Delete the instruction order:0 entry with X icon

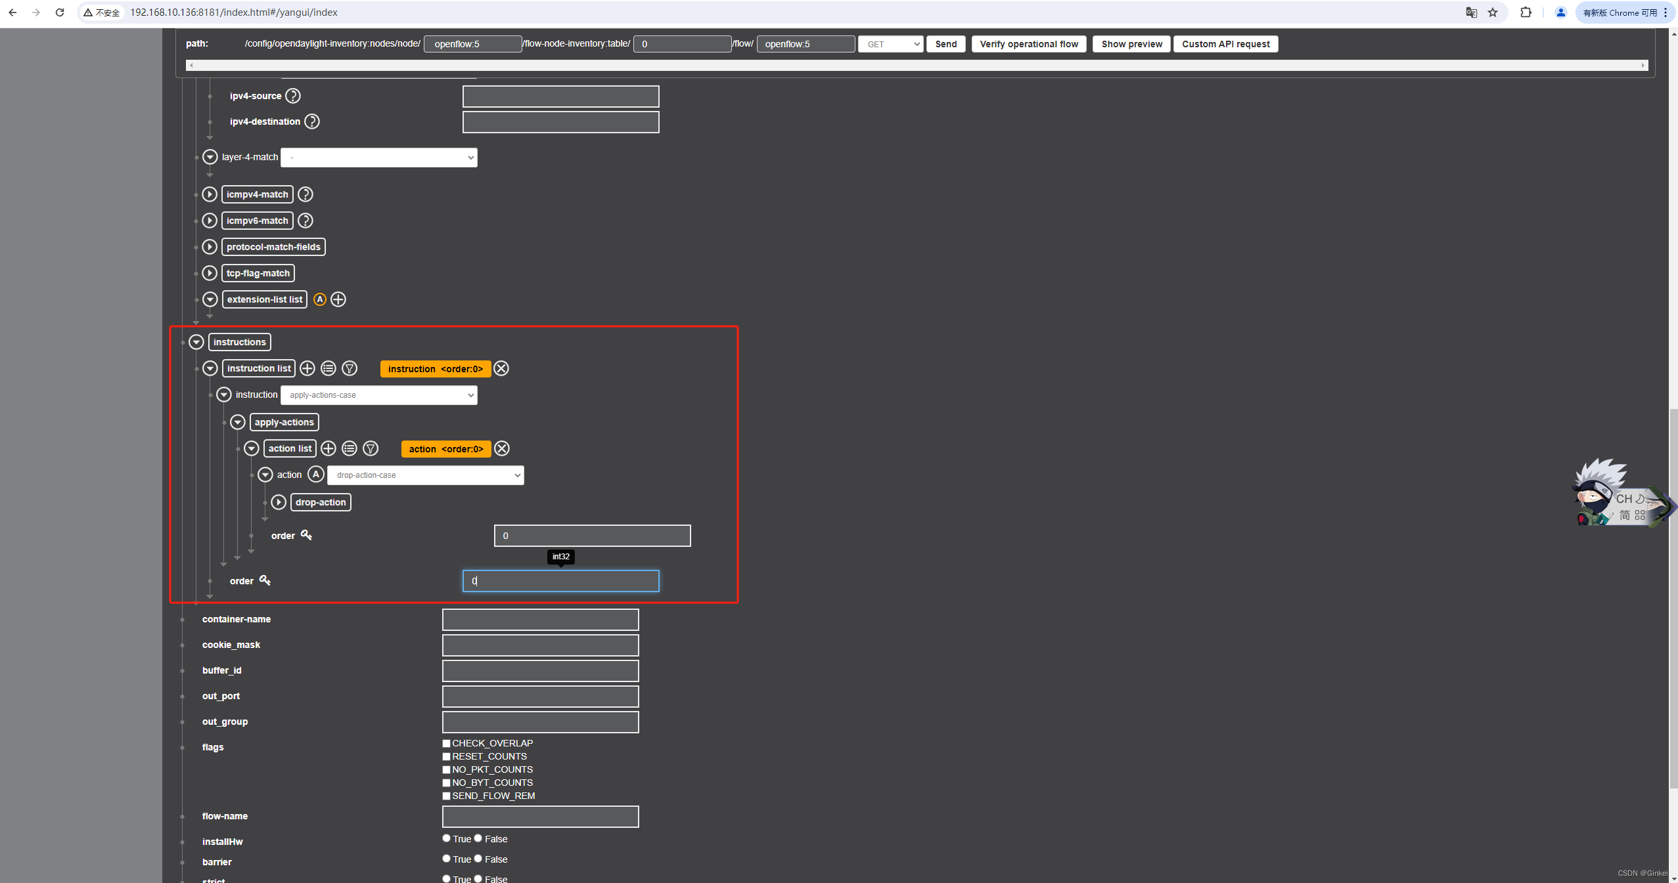coord(501,368)
